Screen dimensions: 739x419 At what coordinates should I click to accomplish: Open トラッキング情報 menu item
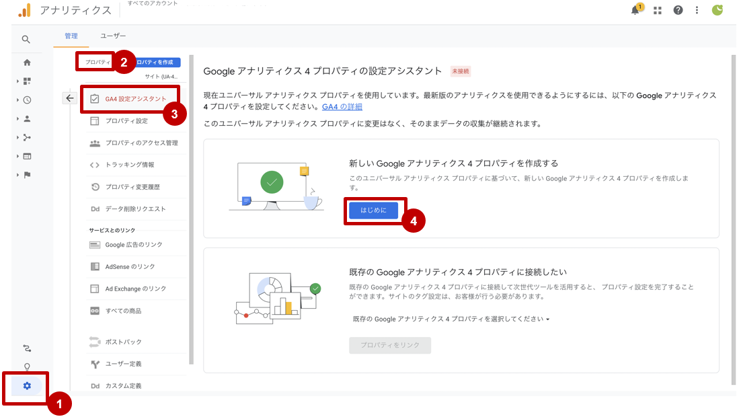tap(129, 165)
